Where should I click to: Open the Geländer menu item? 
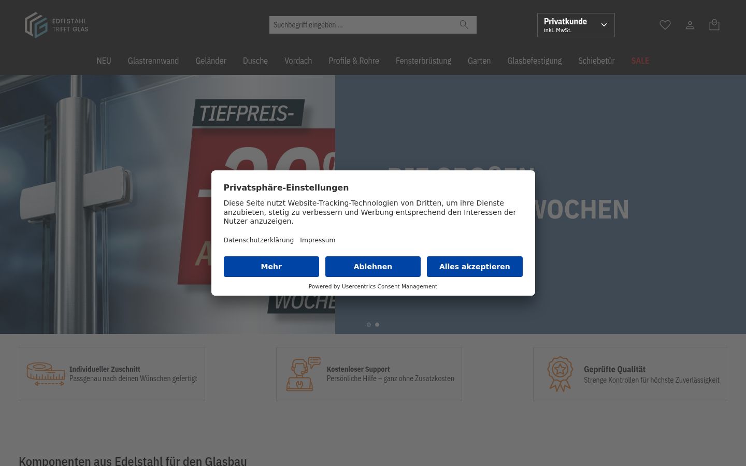tap(211, 61)
